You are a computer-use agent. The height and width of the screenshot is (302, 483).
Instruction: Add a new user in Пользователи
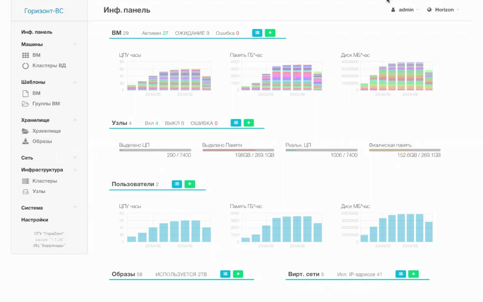coord(190,184)
